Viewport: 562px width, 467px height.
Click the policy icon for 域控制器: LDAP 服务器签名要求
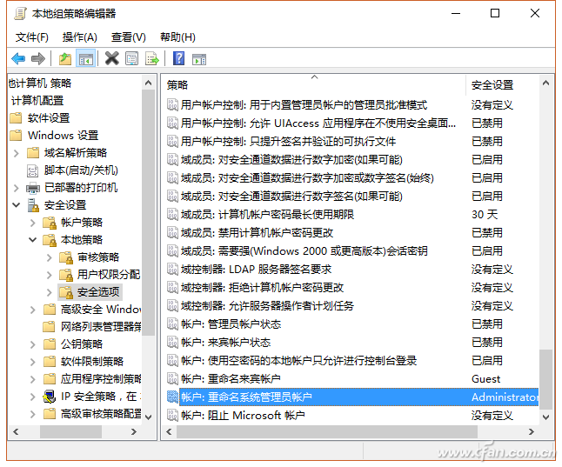pos(172,270)
